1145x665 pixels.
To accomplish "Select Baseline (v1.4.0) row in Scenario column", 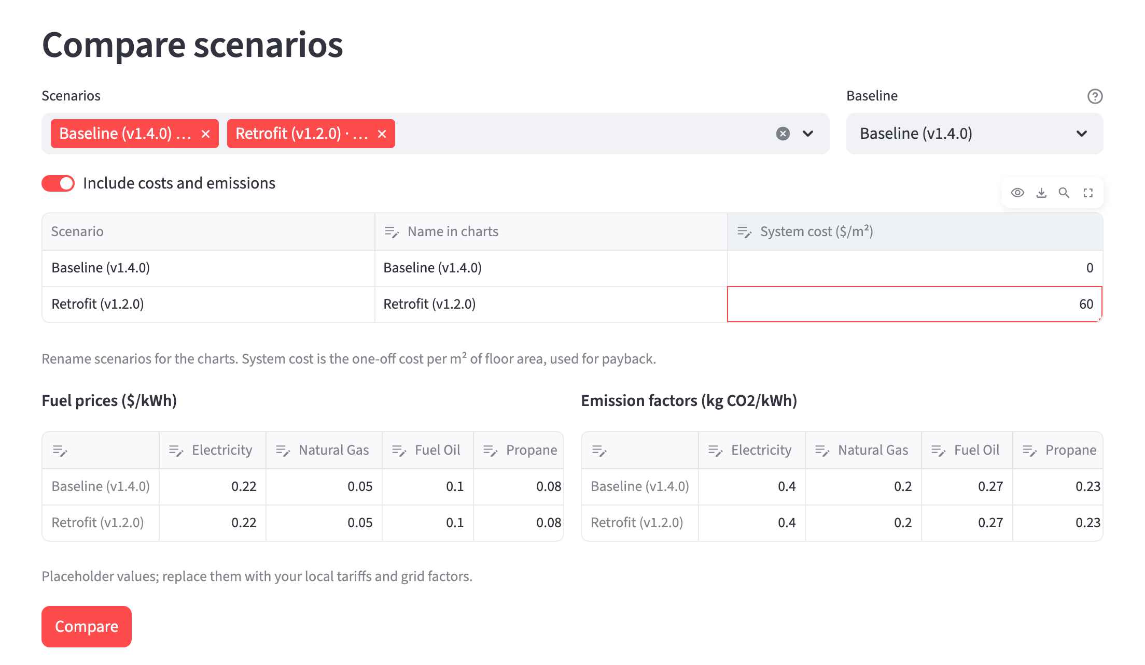I will [x=208, y=268].
